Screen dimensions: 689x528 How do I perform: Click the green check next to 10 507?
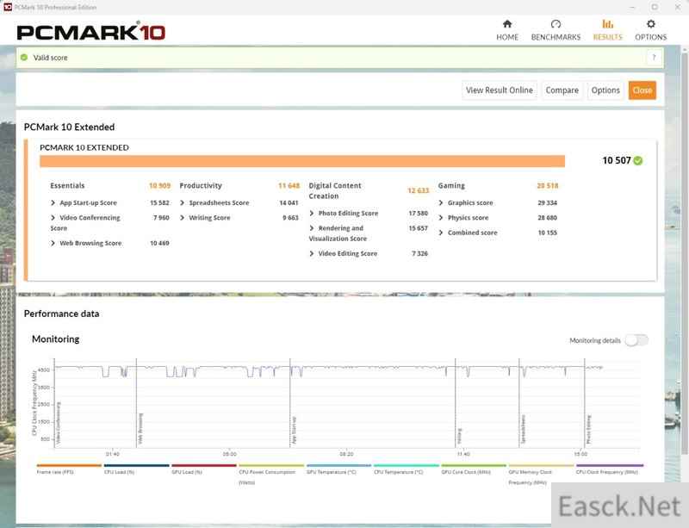click(x=638, y=161)
